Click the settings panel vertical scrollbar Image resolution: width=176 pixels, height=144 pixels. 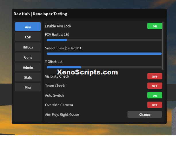pyautogui.click(x=163, y=46)
